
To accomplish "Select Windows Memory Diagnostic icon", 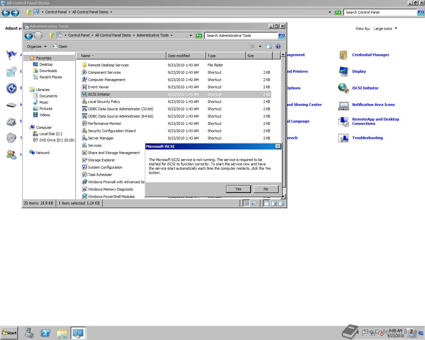I will point(84,189).
